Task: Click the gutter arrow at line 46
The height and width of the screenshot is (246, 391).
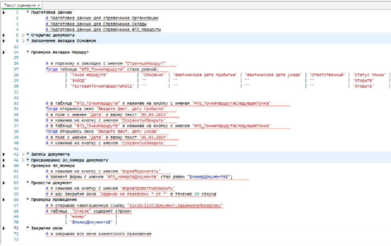Action: pyautogui.click(x=3, y=160)
